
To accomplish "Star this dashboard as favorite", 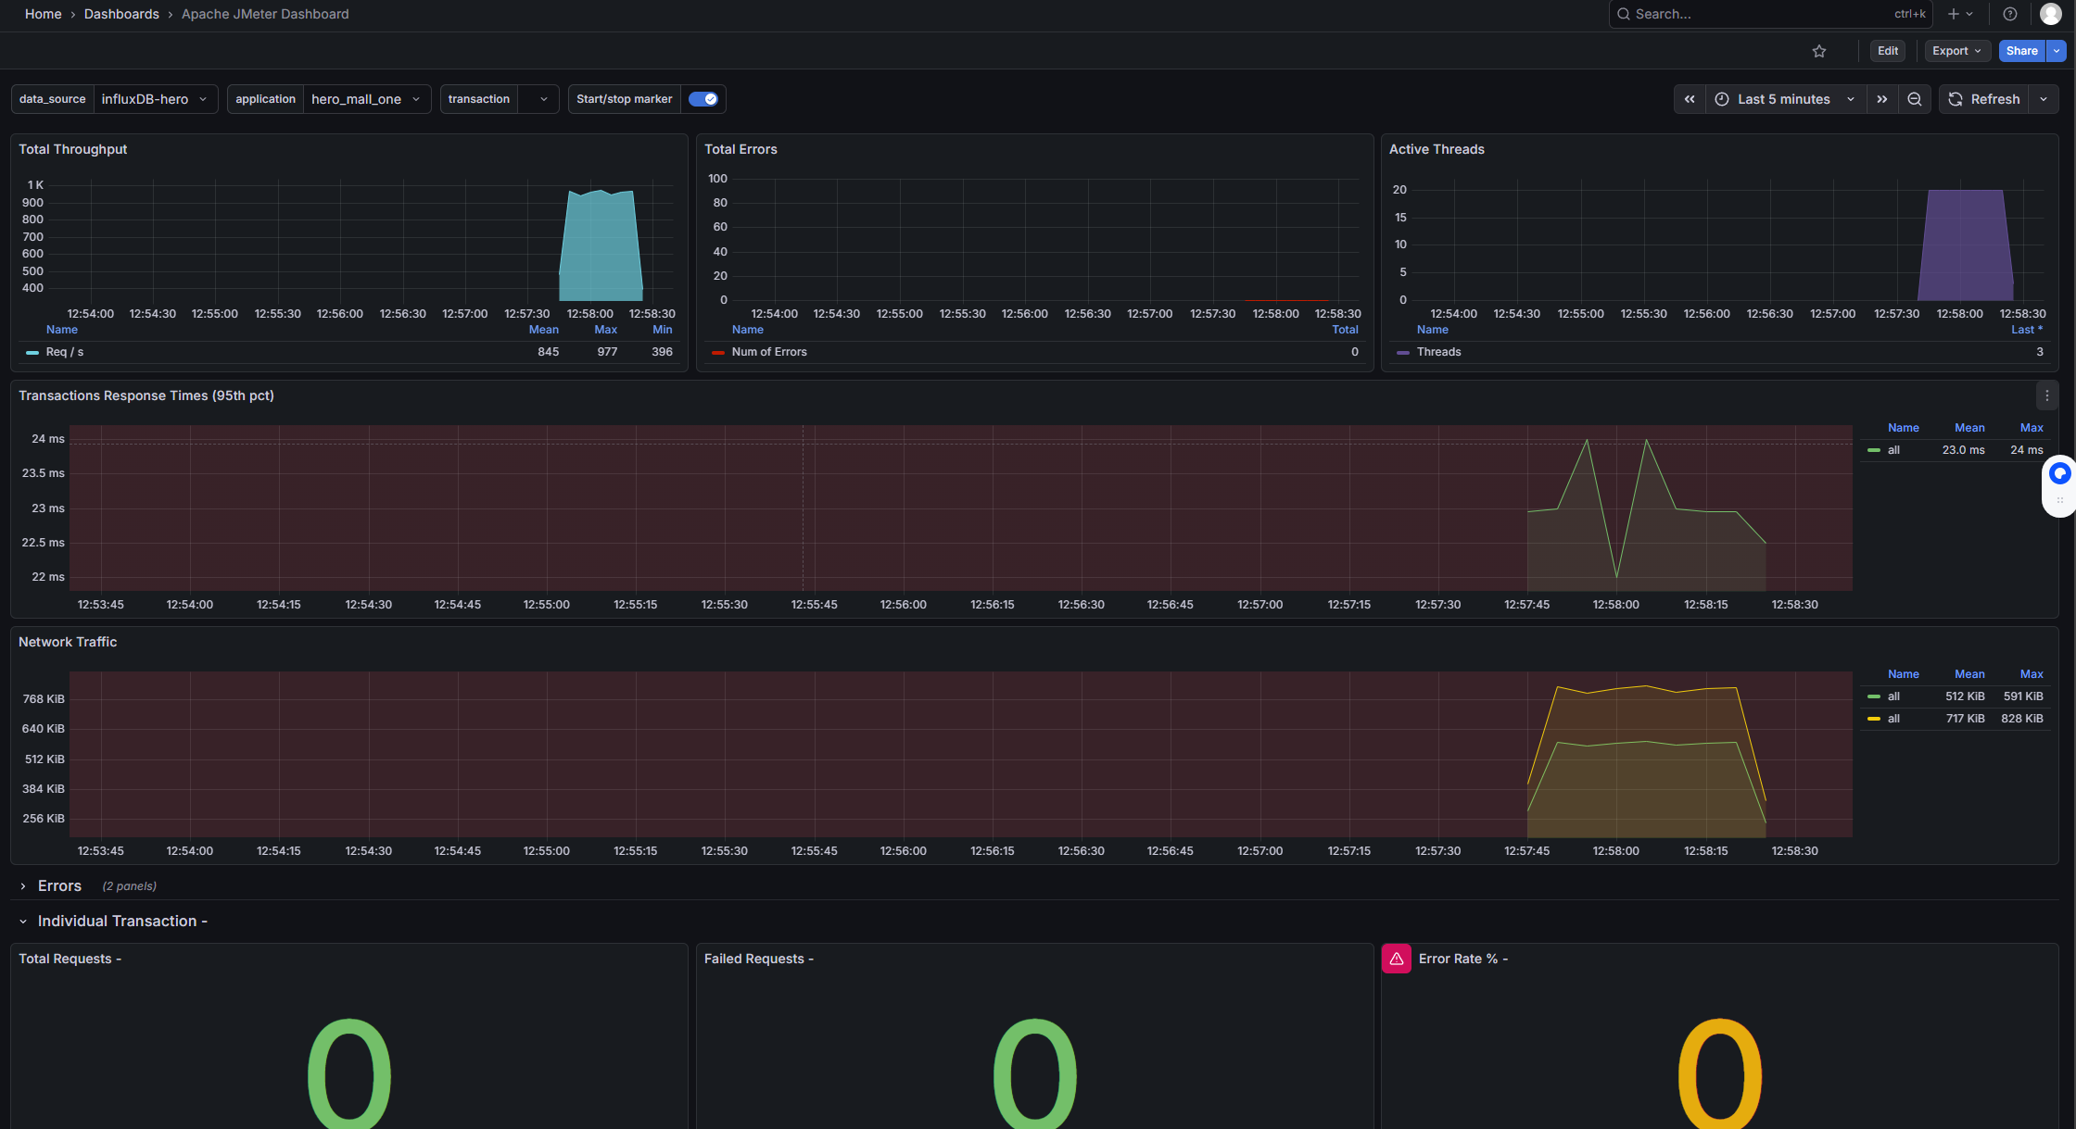I will click(x=1818, y=51).
